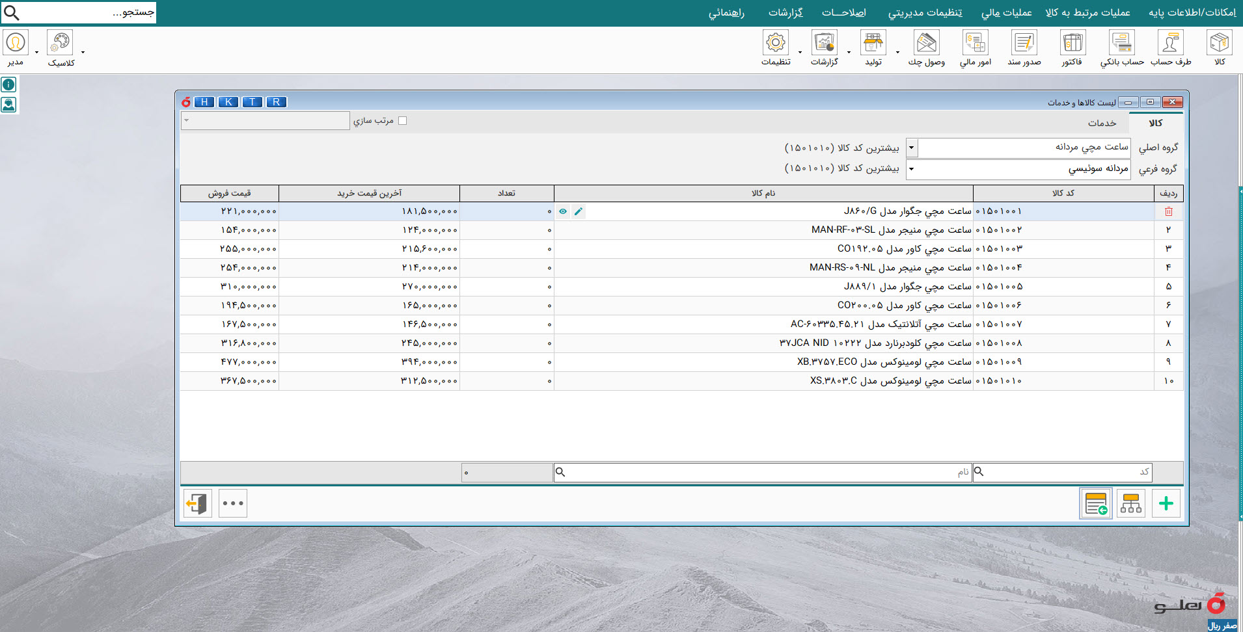
Task: Switch to the کالا tab
Action: (x=1156, y=123)
